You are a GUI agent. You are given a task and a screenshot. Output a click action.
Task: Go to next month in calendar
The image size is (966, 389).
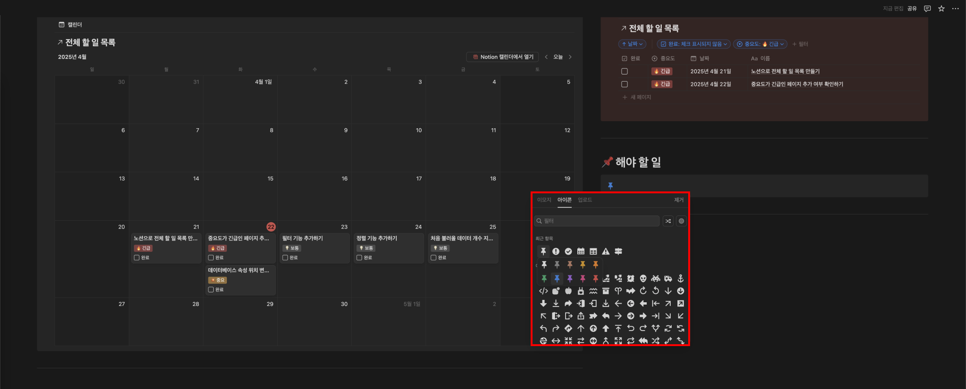click(570, 57)
